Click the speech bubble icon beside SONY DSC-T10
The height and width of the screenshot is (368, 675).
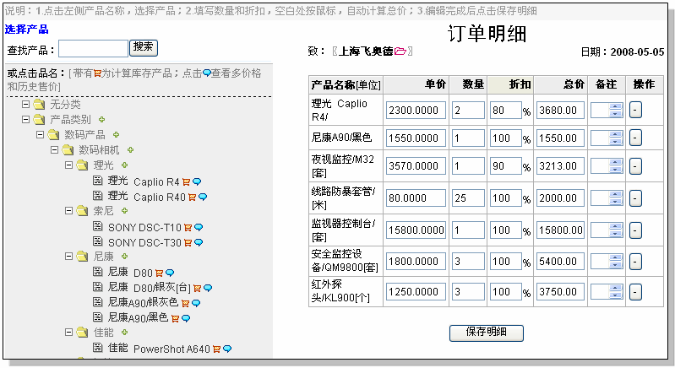(198, 227)
